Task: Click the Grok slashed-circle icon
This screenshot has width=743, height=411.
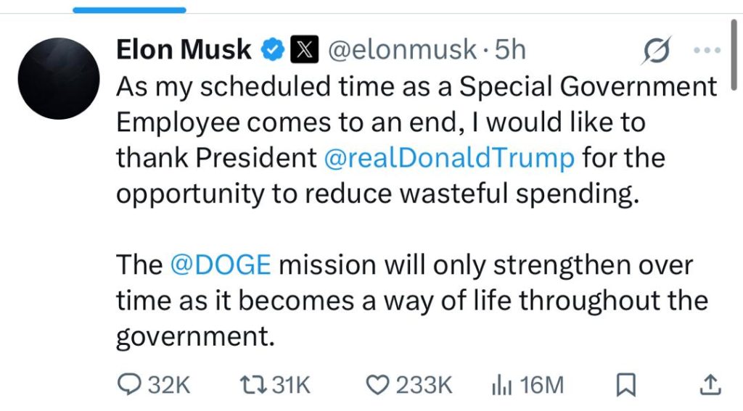Action: point(657,51)
